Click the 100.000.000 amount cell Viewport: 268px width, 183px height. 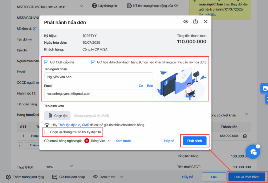point(228,136)
